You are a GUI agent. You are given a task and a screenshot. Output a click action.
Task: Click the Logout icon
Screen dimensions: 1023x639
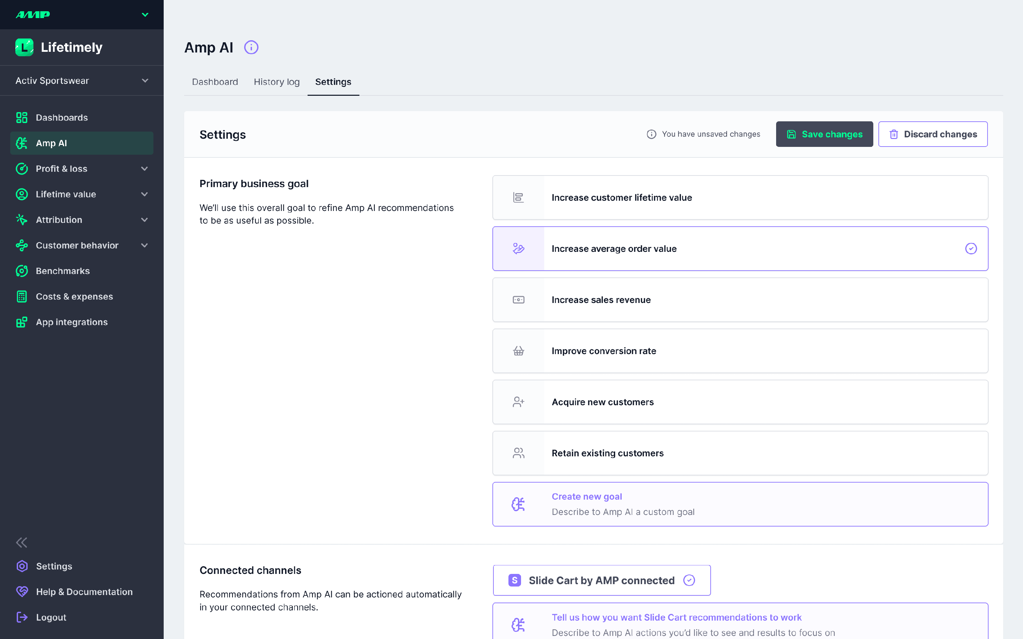point(21,617)
